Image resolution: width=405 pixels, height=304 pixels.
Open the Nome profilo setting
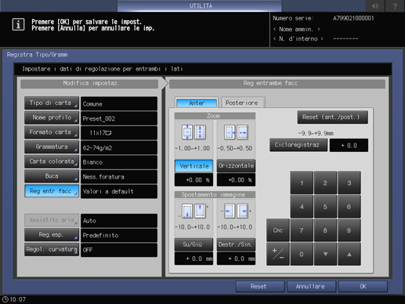pyautogui.click(x=52, y=118)
